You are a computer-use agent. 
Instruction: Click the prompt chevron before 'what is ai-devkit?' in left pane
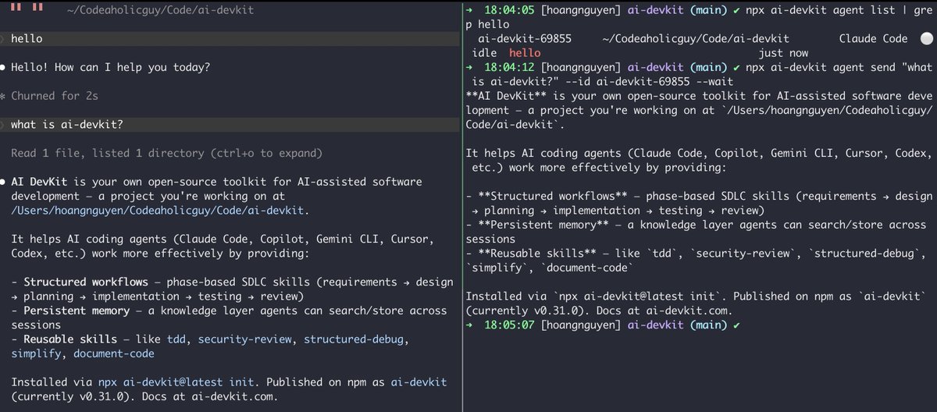3,125
